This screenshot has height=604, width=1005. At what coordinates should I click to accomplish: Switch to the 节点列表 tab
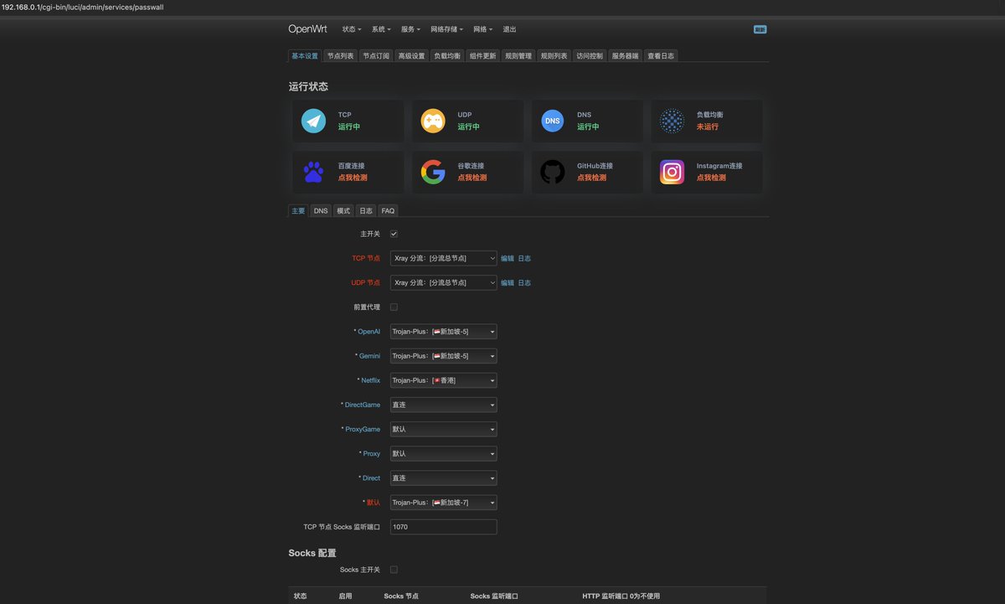pos(340,56)
